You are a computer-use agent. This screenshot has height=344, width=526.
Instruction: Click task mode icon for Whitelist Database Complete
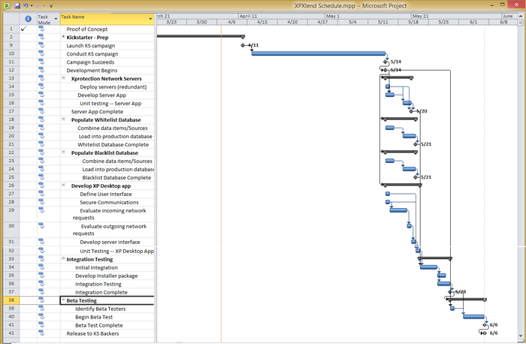[41, 144]
